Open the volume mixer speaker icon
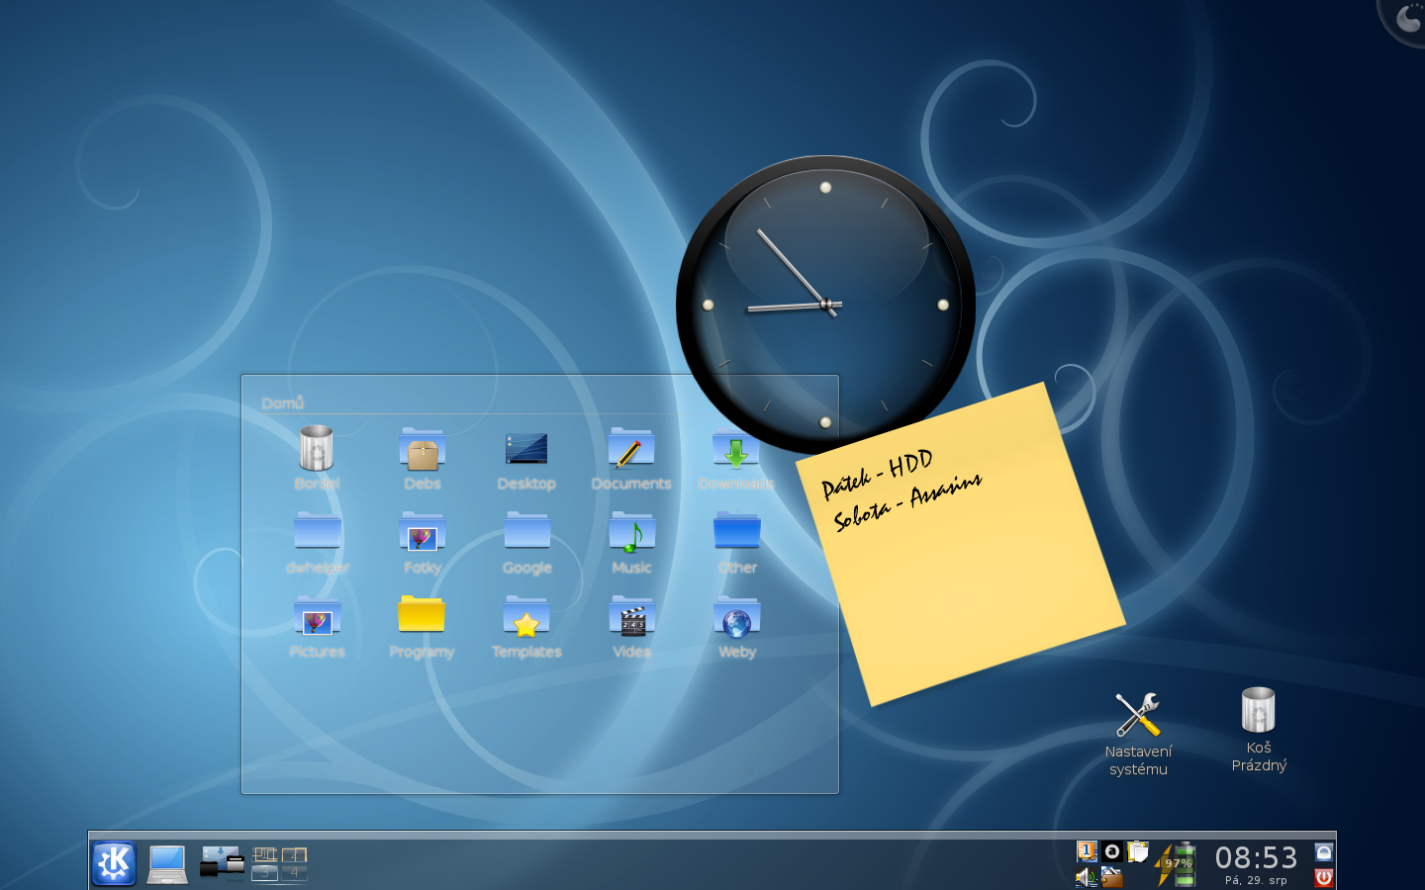 click(x=1087, y=877)
